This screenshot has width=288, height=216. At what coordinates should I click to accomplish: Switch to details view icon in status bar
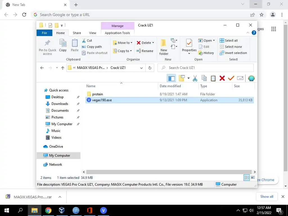pos(247,178)
